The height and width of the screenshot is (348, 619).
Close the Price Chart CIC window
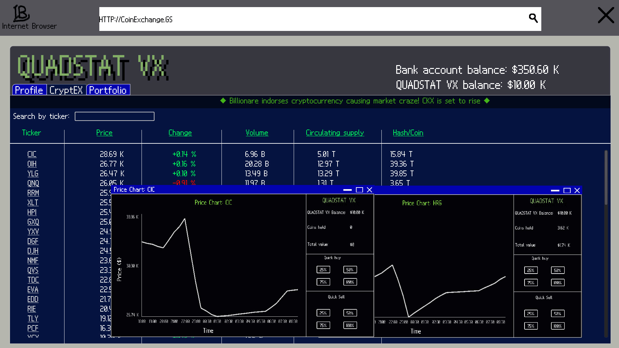[370, 190]
